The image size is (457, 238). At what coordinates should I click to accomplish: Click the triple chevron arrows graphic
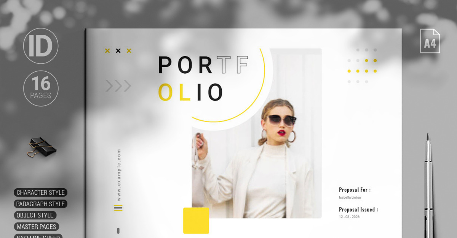[x=118, y=86]
